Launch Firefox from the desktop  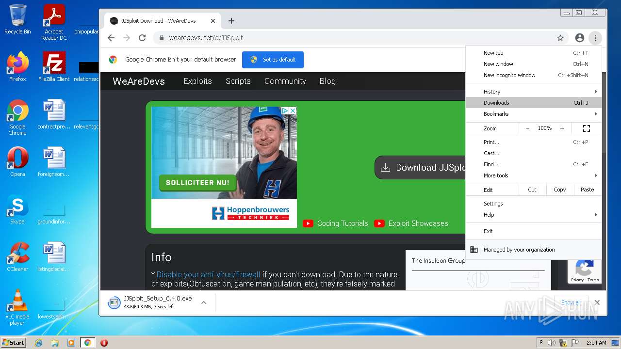[x=17, y=67]
